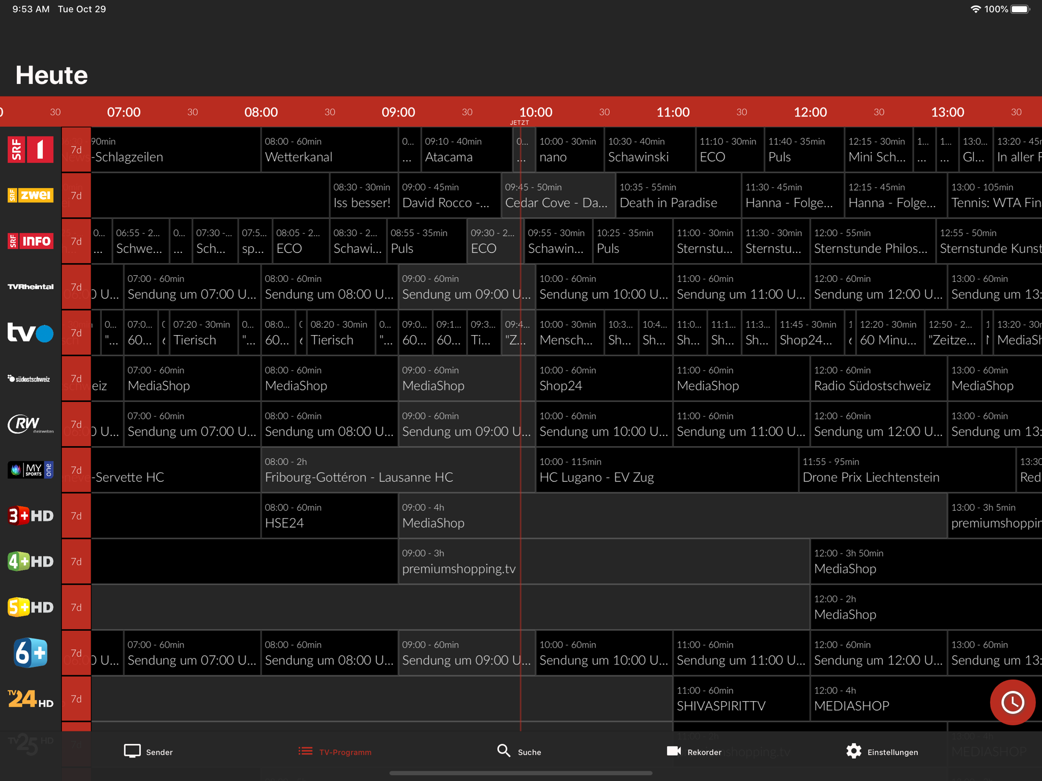The width and height of the screenshot is (1042, 781).
Task: Select the 12:00 timeline mark
Action: 811,112
